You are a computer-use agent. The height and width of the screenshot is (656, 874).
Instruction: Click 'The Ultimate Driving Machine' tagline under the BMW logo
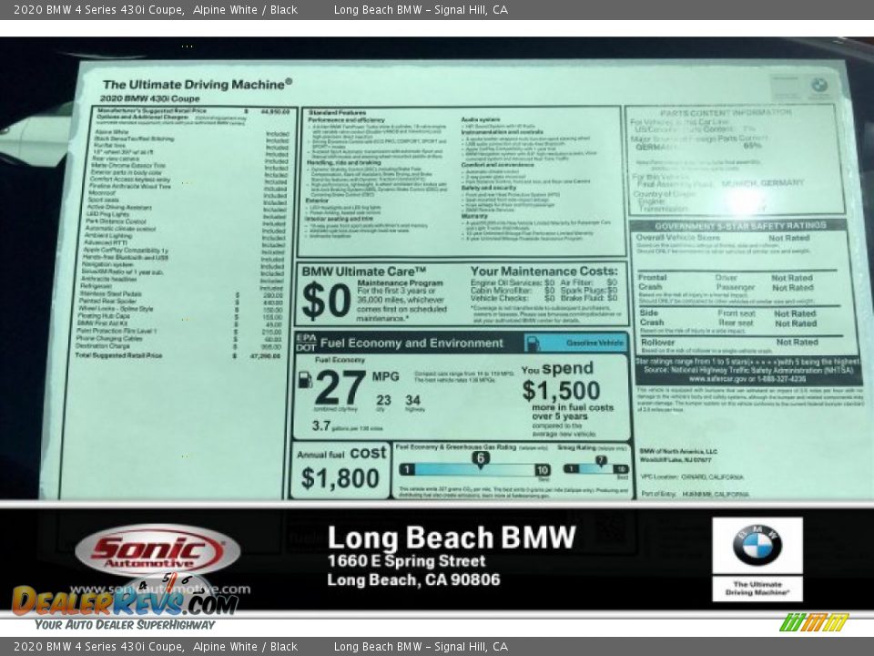[757, 588]
